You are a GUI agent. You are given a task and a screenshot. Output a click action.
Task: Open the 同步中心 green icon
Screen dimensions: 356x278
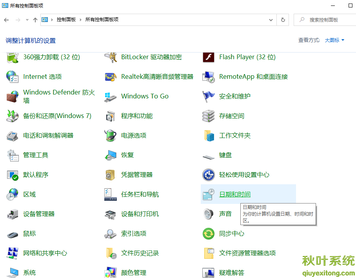pyautogui.click(x=209, y=234)
